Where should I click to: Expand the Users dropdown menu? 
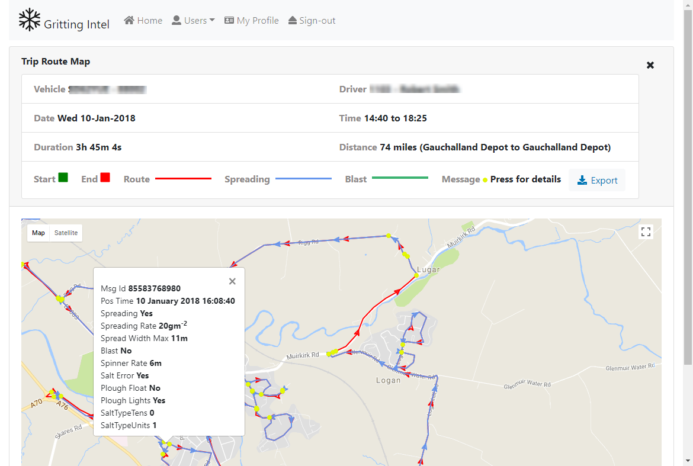coord(193,21)
